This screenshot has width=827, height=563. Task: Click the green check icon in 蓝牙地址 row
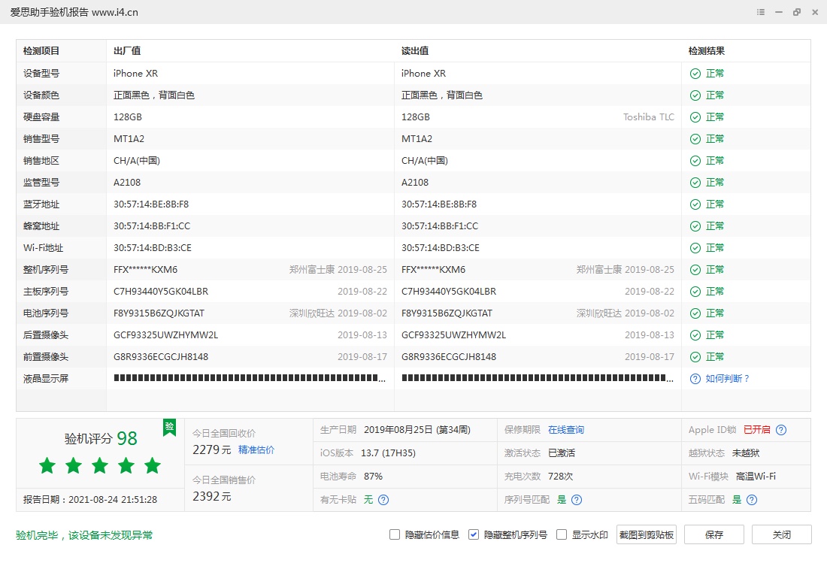tap(695, 204)
